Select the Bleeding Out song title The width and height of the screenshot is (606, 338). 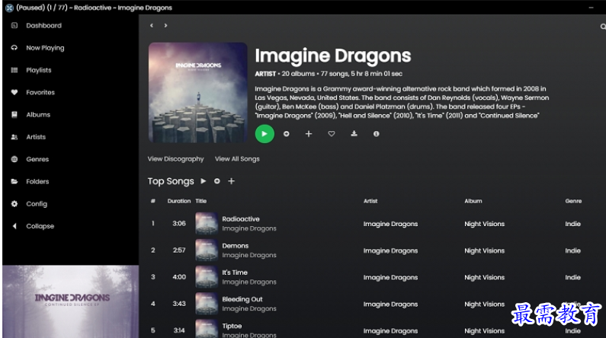point(242,299)
